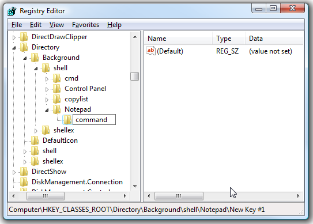
Task: Minimize the Registry Editor window
Action: click(259, 9)
